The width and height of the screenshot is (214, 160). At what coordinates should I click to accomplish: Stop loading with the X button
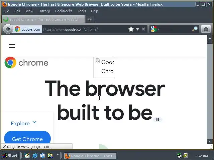click(x=143, y=29)
